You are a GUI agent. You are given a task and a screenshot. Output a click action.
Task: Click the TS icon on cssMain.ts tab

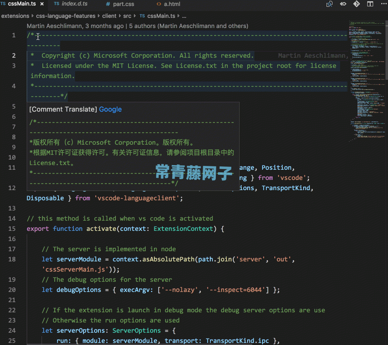click(3, 4)
